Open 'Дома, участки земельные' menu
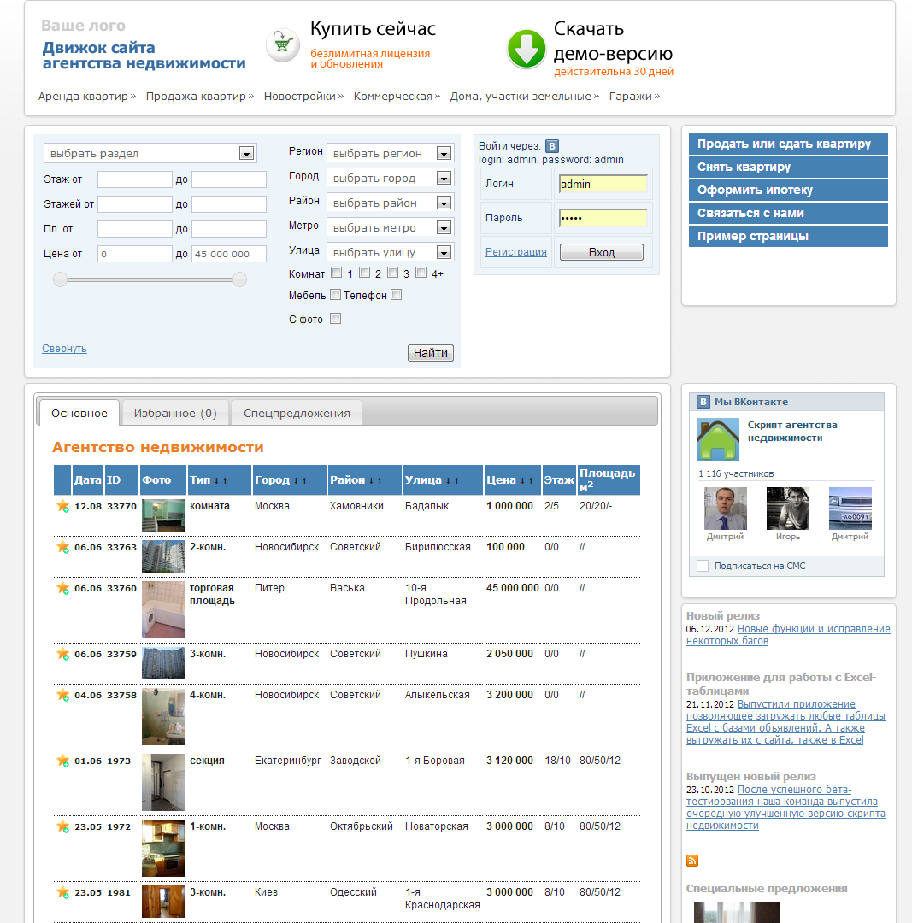Viewport: 912px width, 923px height. [x=525, y=96]
